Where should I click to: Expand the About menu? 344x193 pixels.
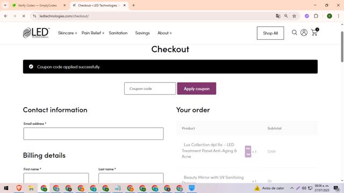tap(164, 33)
